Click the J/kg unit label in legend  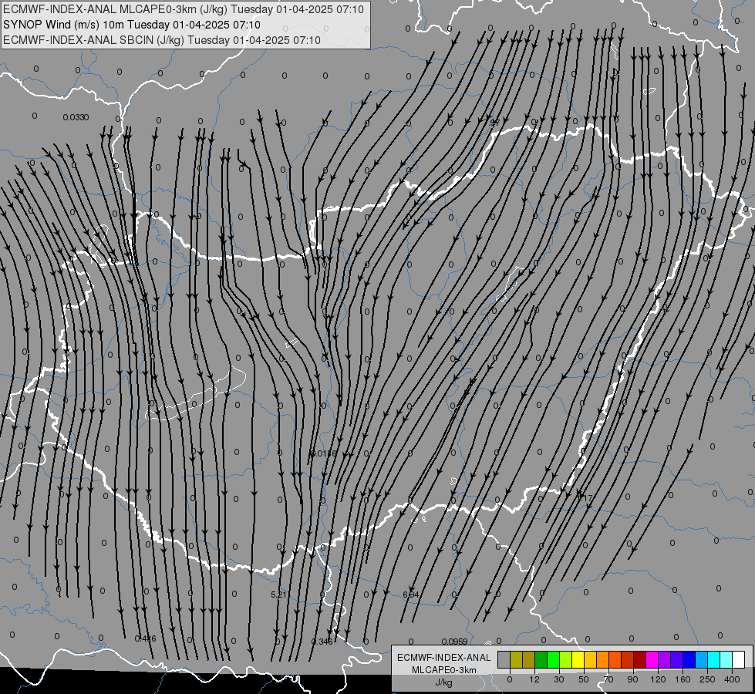[x=443, y=682]
